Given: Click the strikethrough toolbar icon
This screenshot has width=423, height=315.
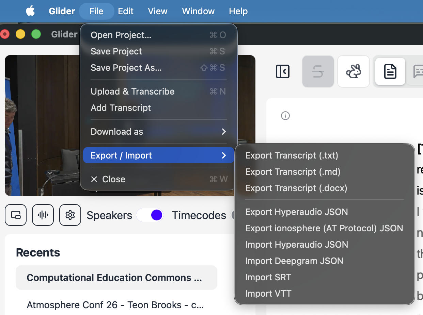Looking at the screenshot, I should click(318, 71).
